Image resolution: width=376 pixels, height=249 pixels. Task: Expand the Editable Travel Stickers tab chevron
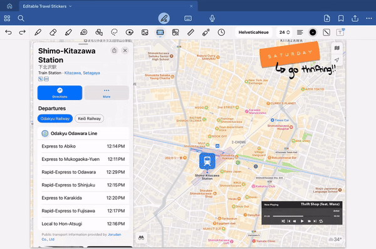point(70,6)
